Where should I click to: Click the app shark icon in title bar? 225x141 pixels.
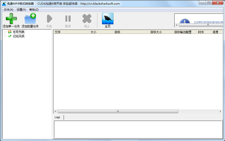(4, 4)
